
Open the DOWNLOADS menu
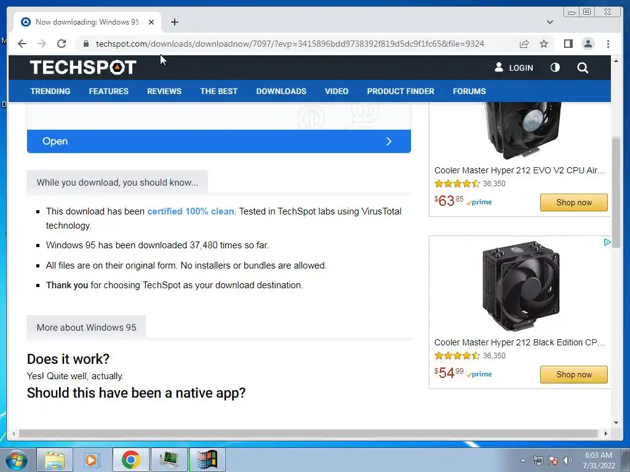point(281,91)
